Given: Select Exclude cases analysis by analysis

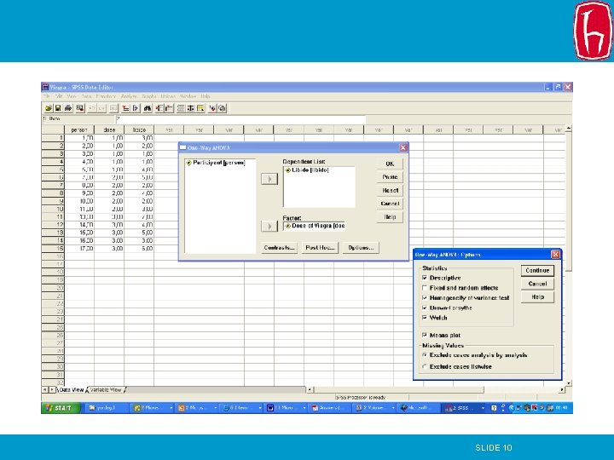Looking at the screenshot, I should tap(425, 355).
